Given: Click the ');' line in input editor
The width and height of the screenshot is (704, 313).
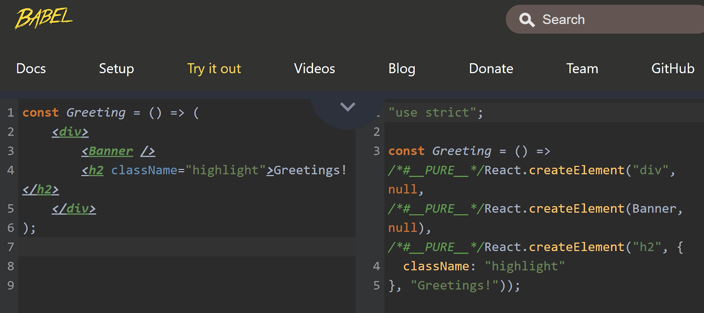Looking at the screenshot, I should pos(29,228).
